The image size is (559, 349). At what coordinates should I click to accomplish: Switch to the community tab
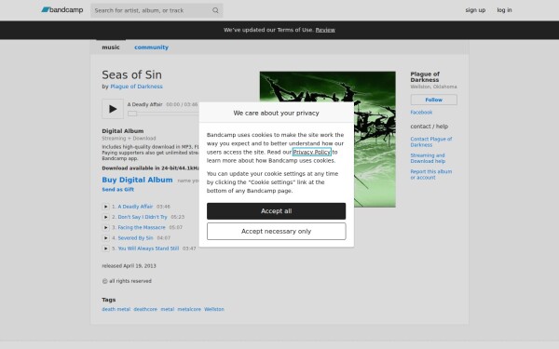point(151,47)
